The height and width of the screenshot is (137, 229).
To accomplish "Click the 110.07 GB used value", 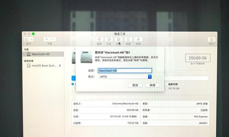I will (x=133, y=123).
